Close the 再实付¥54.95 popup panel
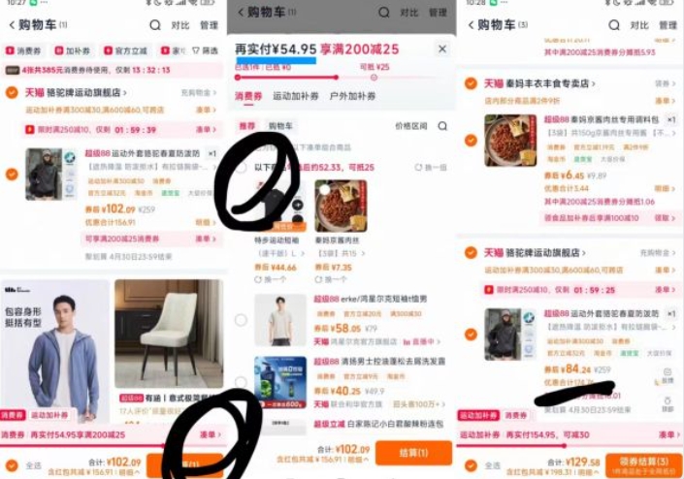This screenshot has width=684, height=479. [x=442, y=48]
